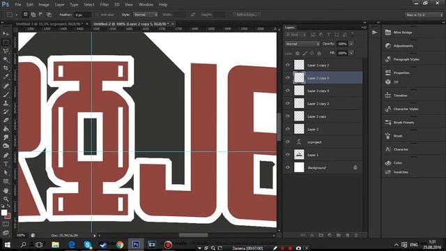Select the Eyedropper tool
Screen dimensions: 446x251
pyautogui.click(x=6, y=77)
